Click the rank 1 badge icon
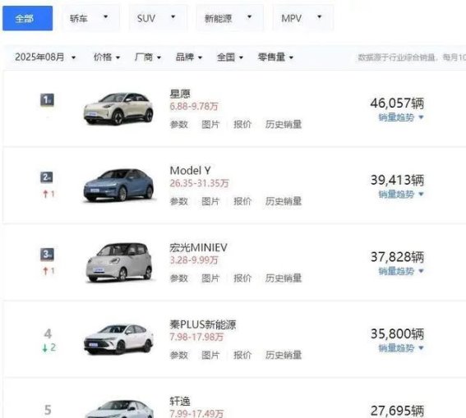Viewport: 466px width, 418px height. pyautogui.click(x=47, y=99)
